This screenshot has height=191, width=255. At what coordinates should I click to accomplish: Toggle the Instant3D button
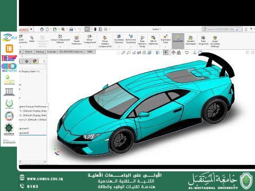pyautogui.click(x=178, y=41)
